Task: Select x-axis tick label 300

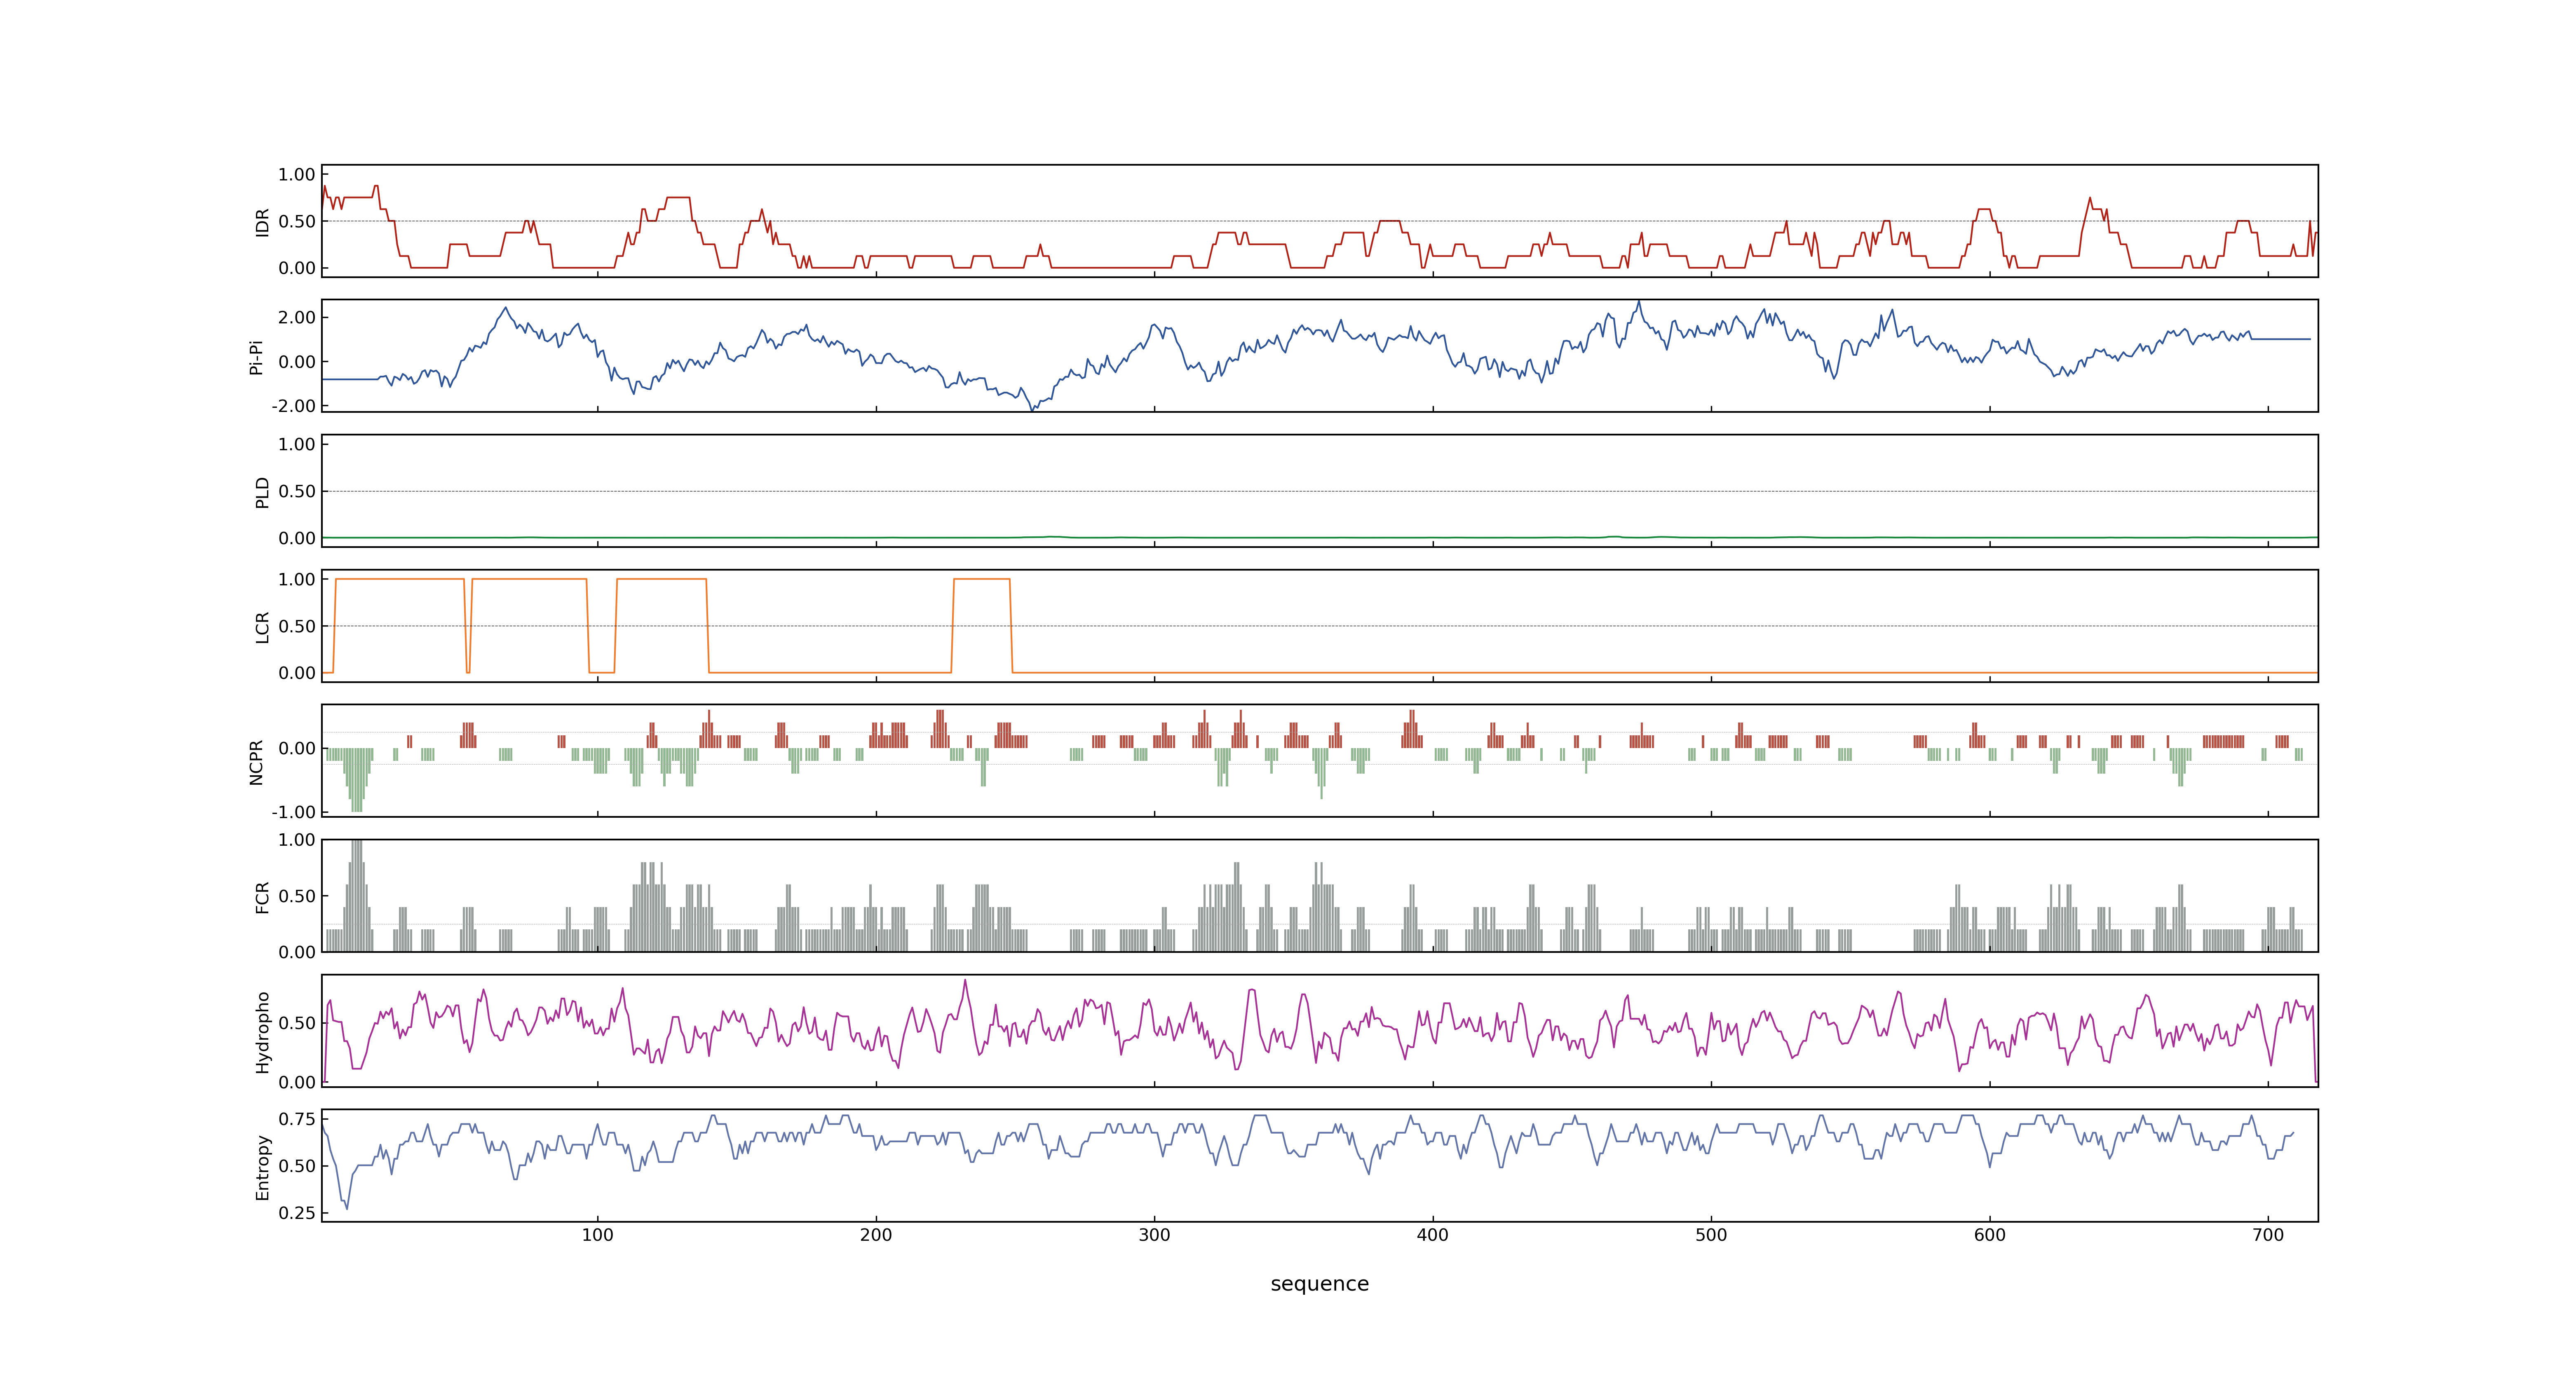Action: coord(1154,1235)
